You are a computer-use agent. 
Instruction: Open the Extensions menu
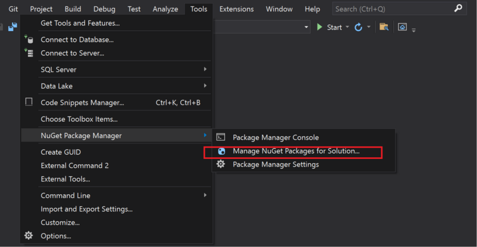[x=236, y=9]
